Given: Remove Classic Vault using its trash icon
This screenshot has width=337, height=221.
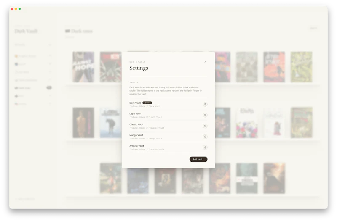Looking at the screenshot, I should tap(205, 126).
